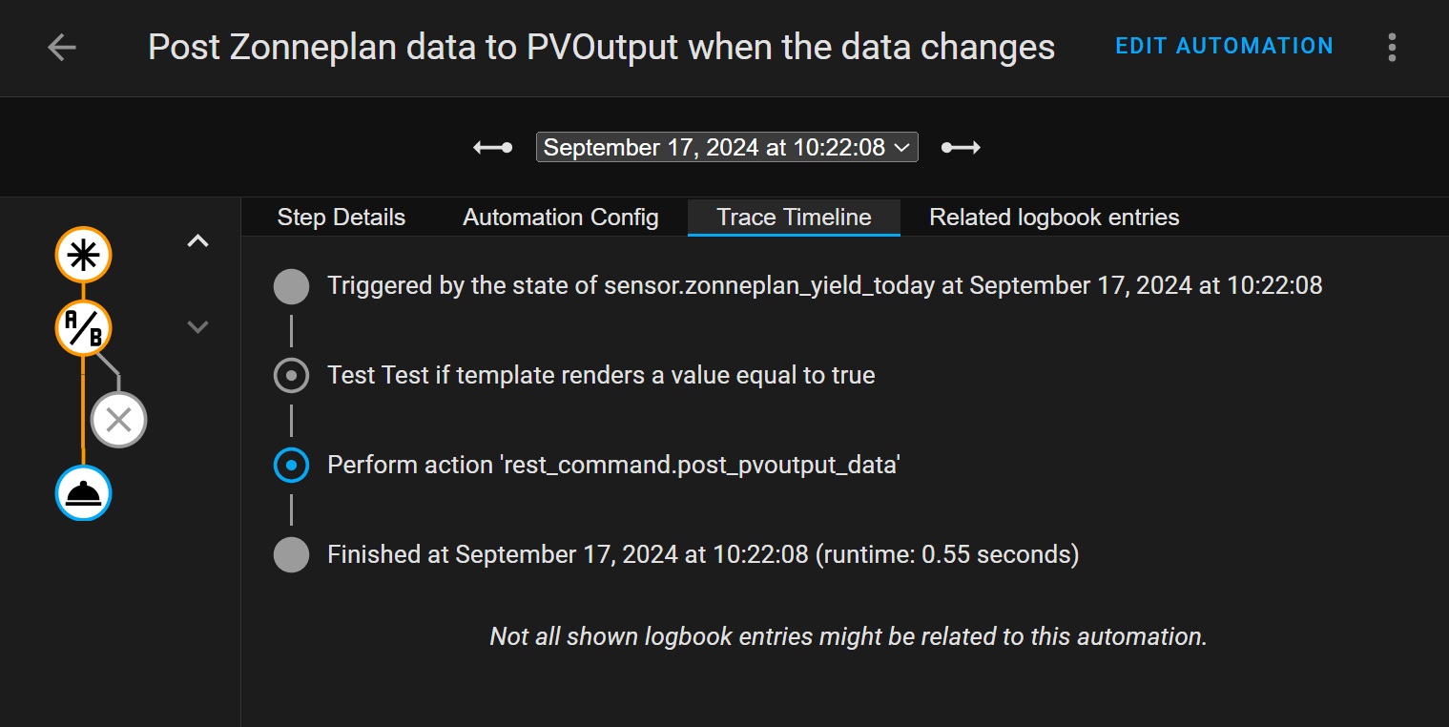Select the A/B condition node
This screenshot has width=1449, height=727.
click(84, 329)
